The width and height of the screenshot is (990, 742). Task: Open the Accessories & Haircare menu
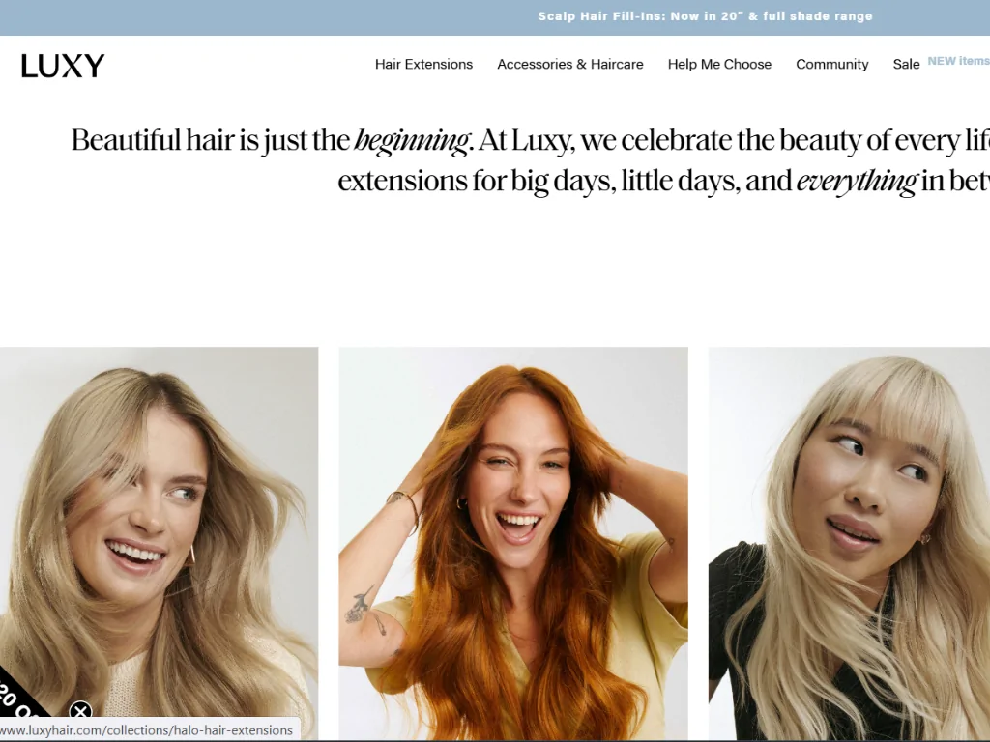tap(569, 64)
